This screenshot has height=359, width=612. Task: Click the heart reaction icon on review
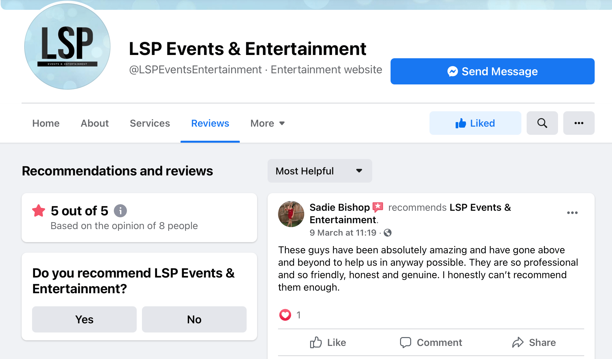[x=285, y=315]
